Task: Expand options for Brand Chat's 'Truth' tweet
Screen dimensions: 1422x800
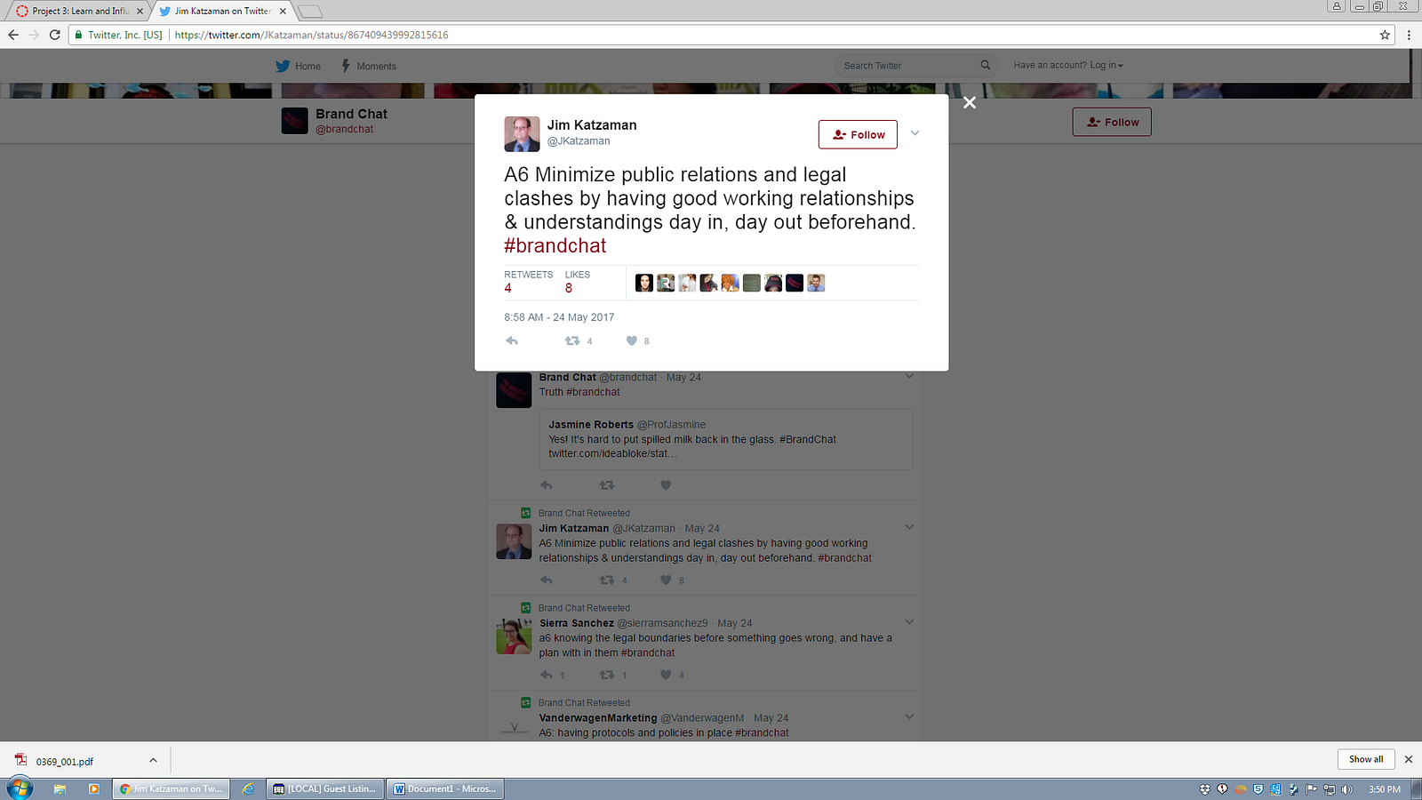Action: point(909,376)
